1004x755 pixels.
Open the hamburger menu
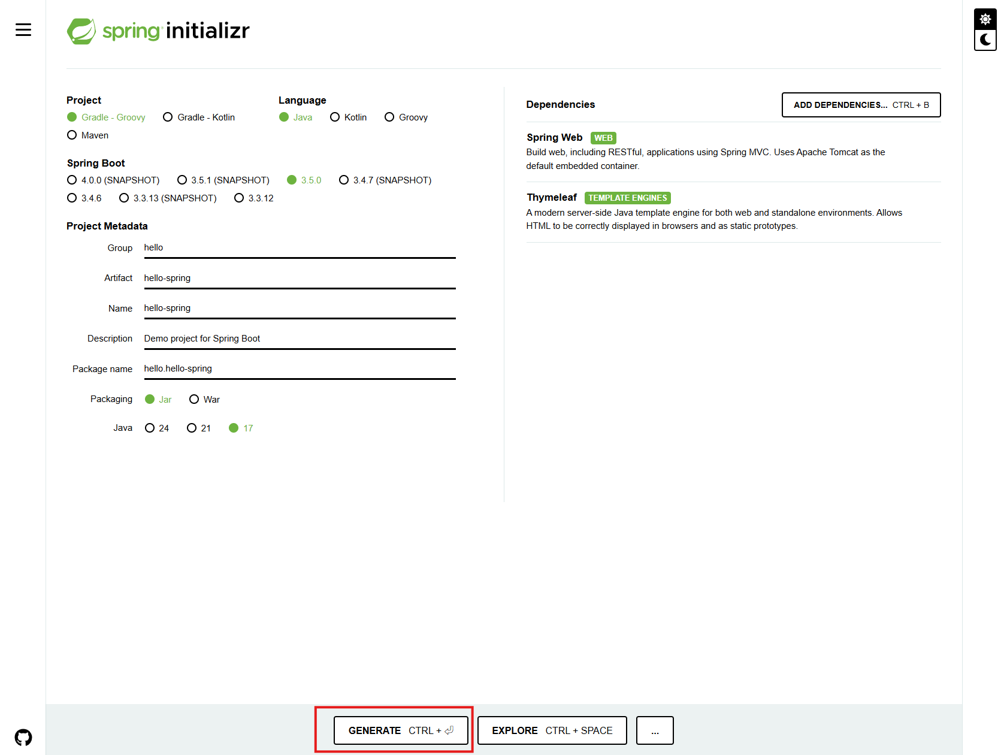pos(23,29)
